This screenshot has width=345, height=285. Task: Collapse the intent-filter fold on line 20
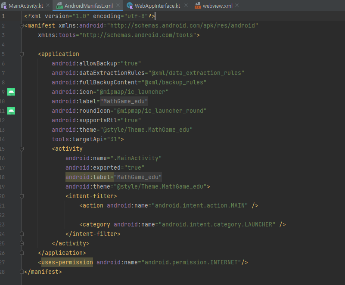[22, 196]
